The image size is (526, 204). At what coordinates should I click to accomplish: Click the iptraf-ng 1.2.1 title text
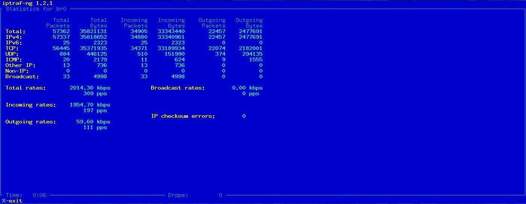(27, 3)
